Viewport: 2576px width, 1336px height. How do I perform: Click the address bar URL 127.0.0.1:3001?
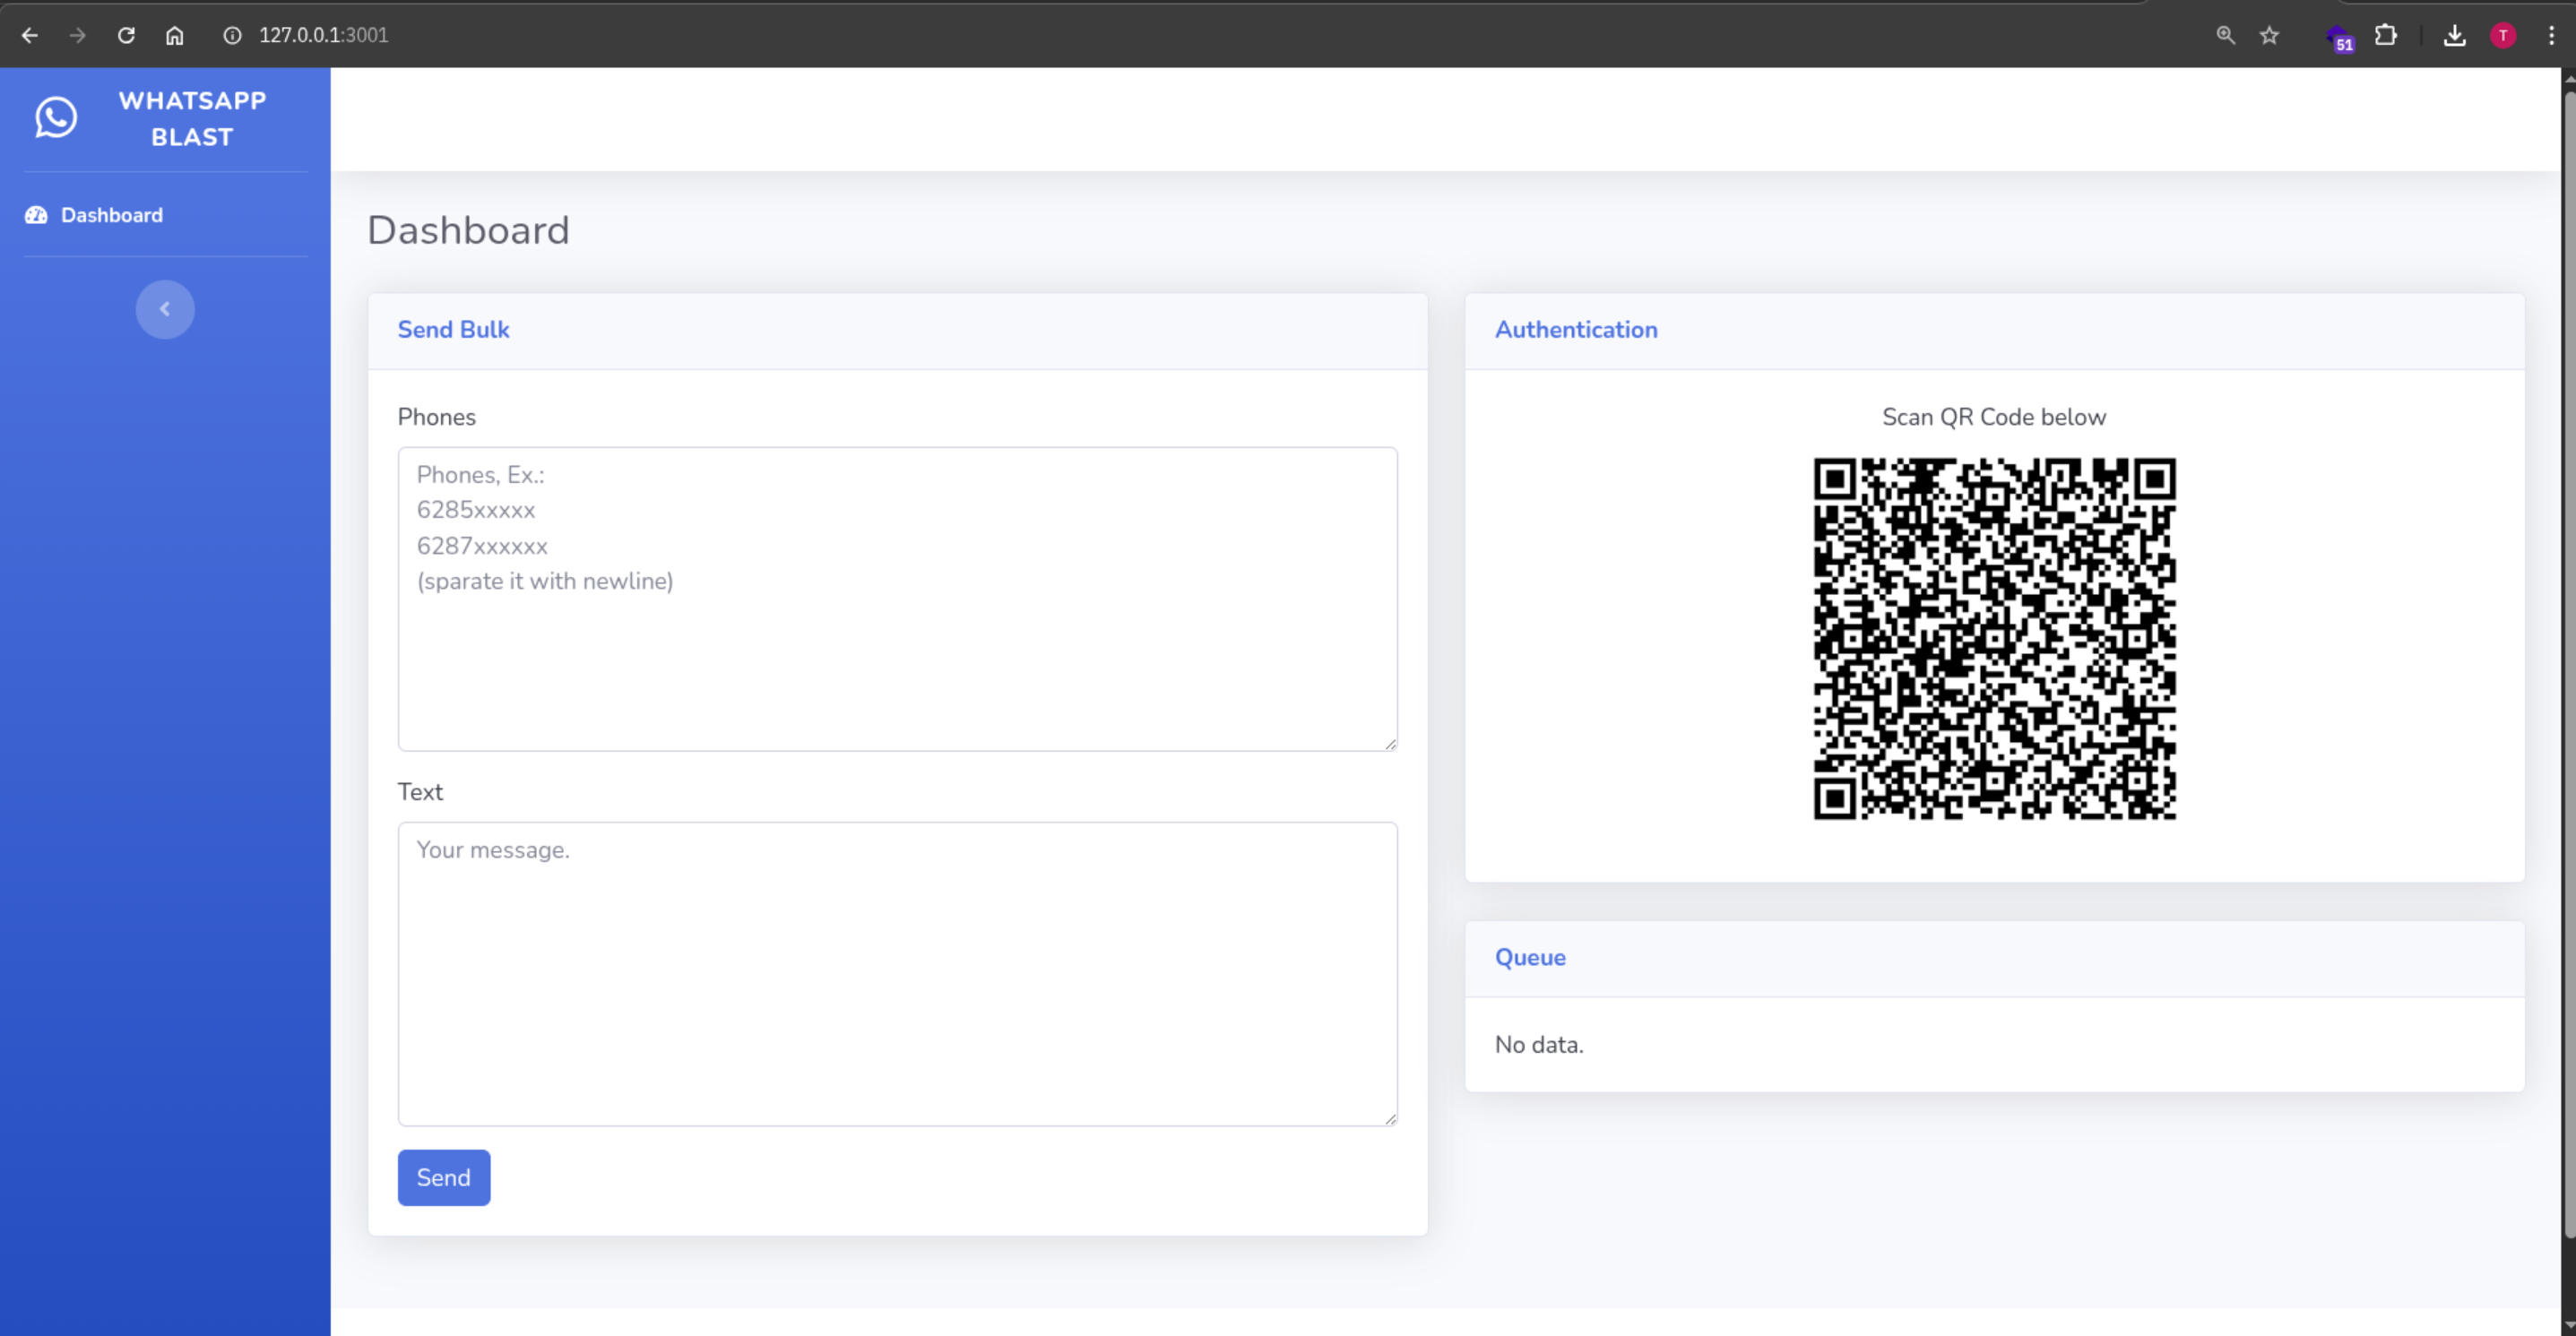[x=323, y=35]
